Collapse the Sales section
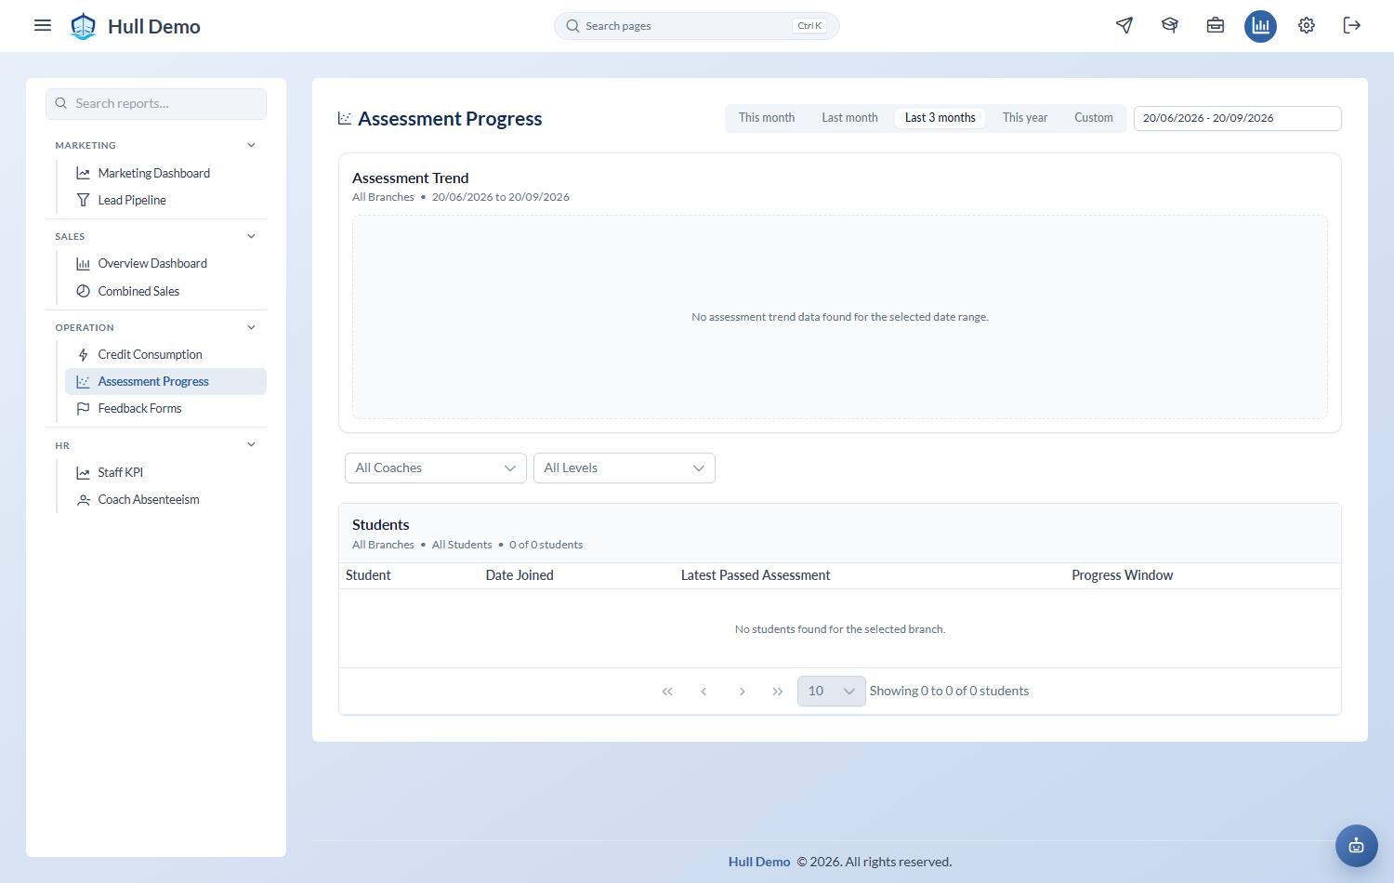Image resolution: width=1394 pixels, height=883 pixels. (251, 236)
